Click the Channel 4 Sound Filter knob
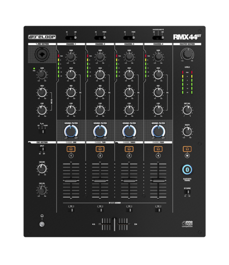The height and width of the screenshot is (265, 229). (158, 131)
